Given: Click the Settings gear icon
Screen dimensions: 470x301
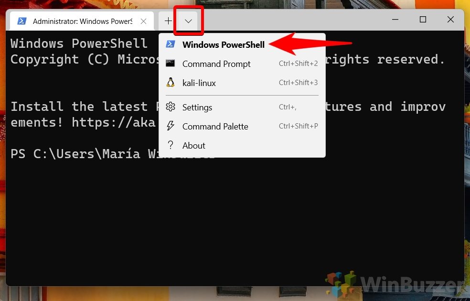Looking at the screenshot, I should click(170, 107).
